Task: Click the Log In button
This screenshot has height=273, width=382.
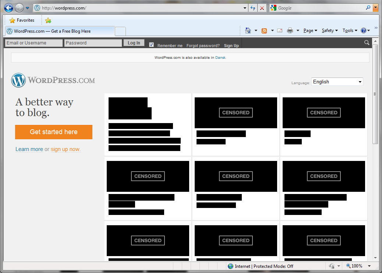Action: (134, 43)
